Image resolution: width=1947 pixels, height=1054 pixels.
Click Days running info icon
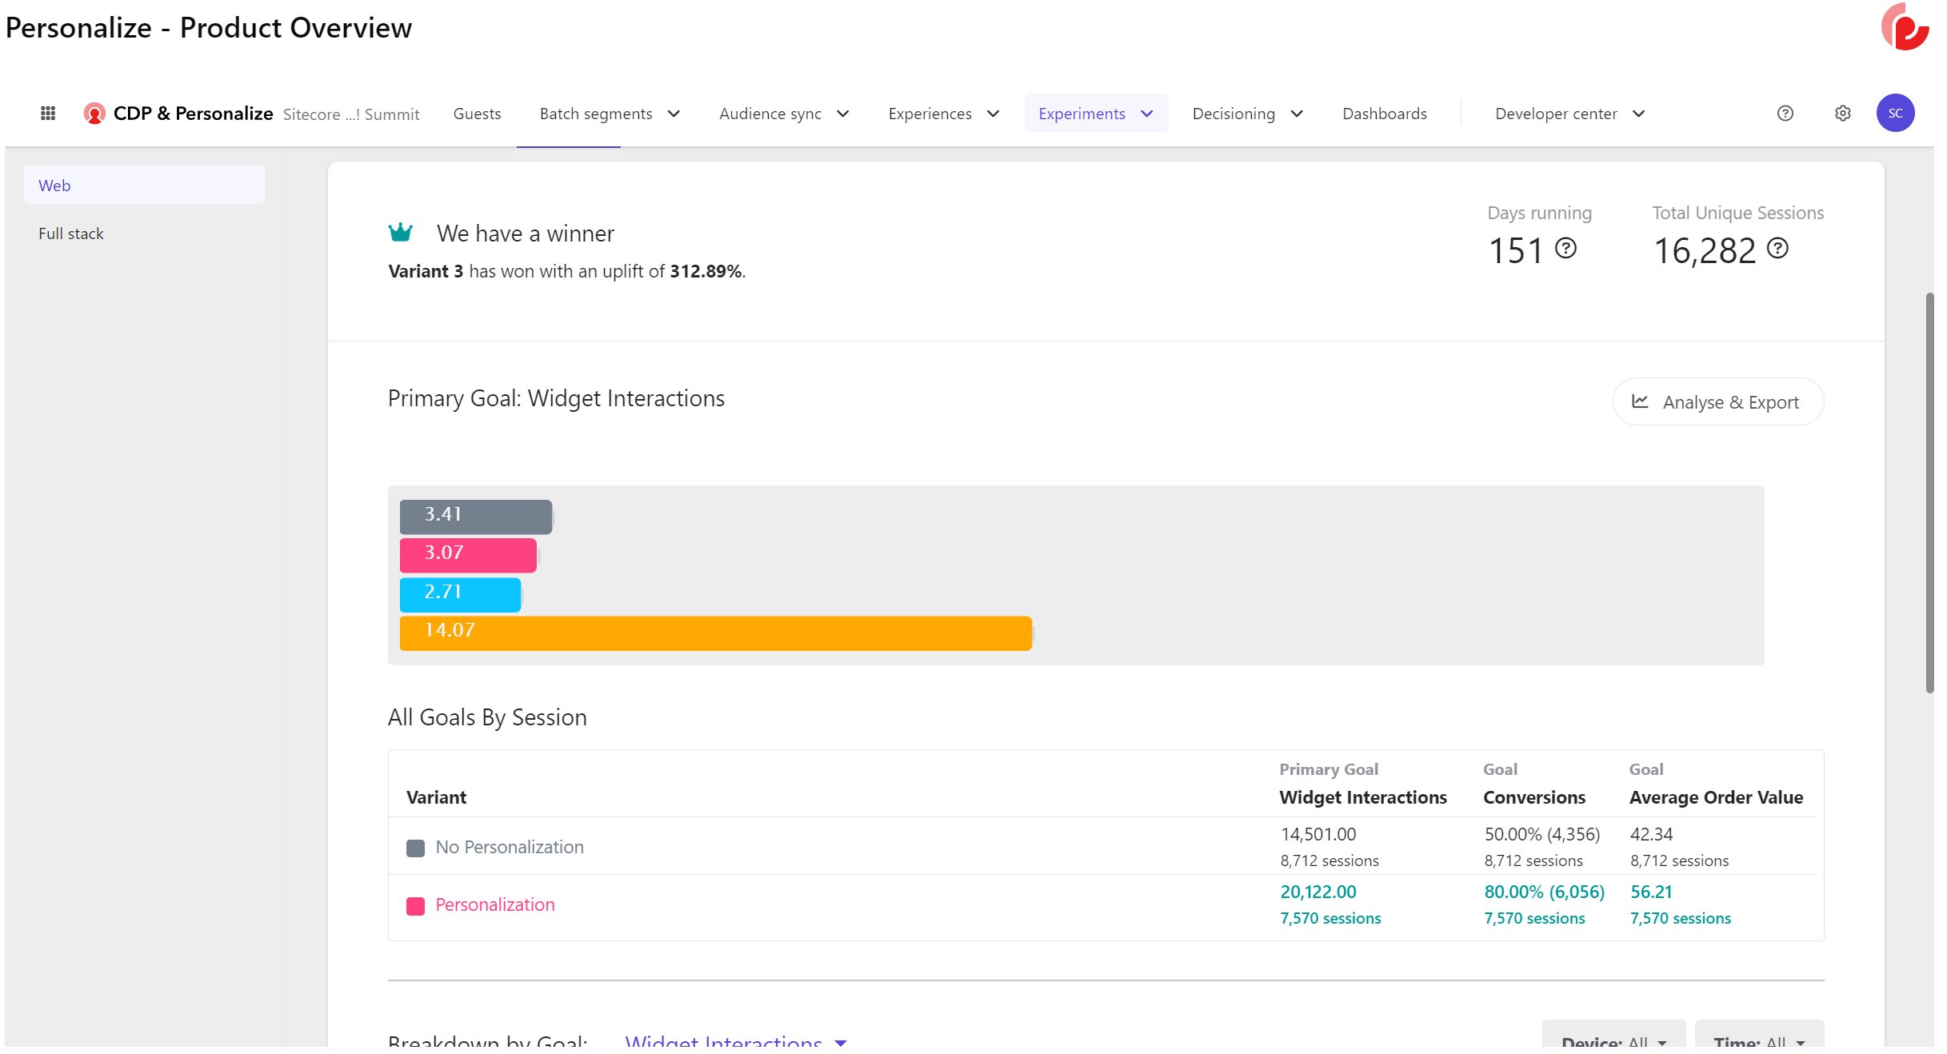(x=1565, y=249)
